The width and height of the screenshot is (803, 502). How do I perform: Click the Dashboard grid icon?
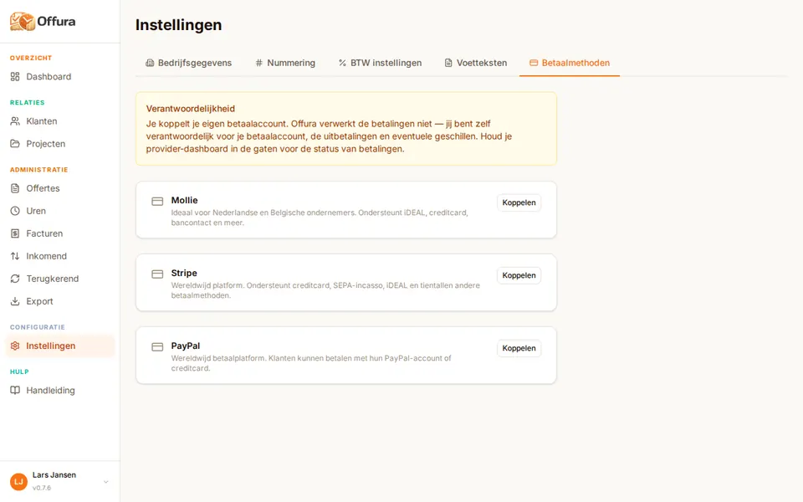(15, 77)
